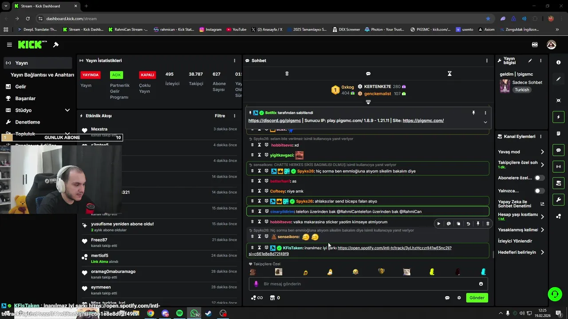
Task: Open KFisTaken's Spotify track link
Action: coord(350,251)
